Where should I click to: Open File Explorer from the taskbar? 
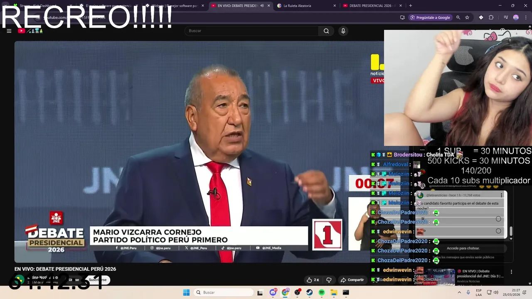334,292
